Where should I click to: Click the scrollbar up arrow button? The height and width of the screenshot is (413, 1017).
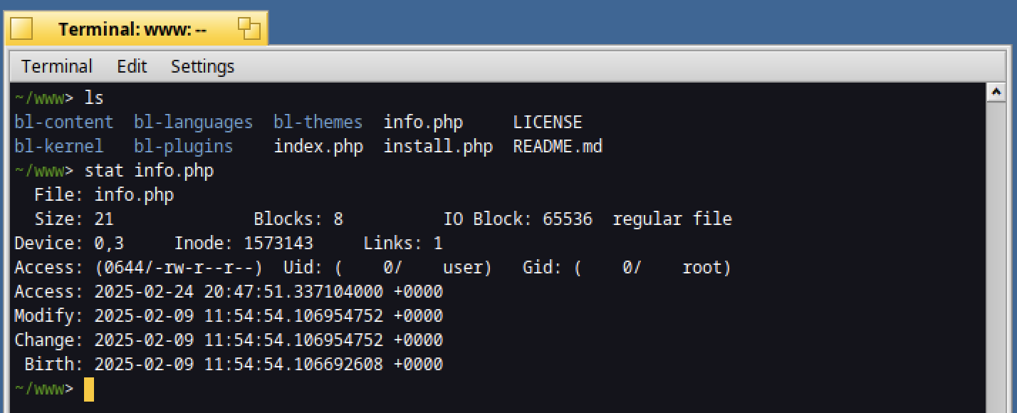(996, 93)
